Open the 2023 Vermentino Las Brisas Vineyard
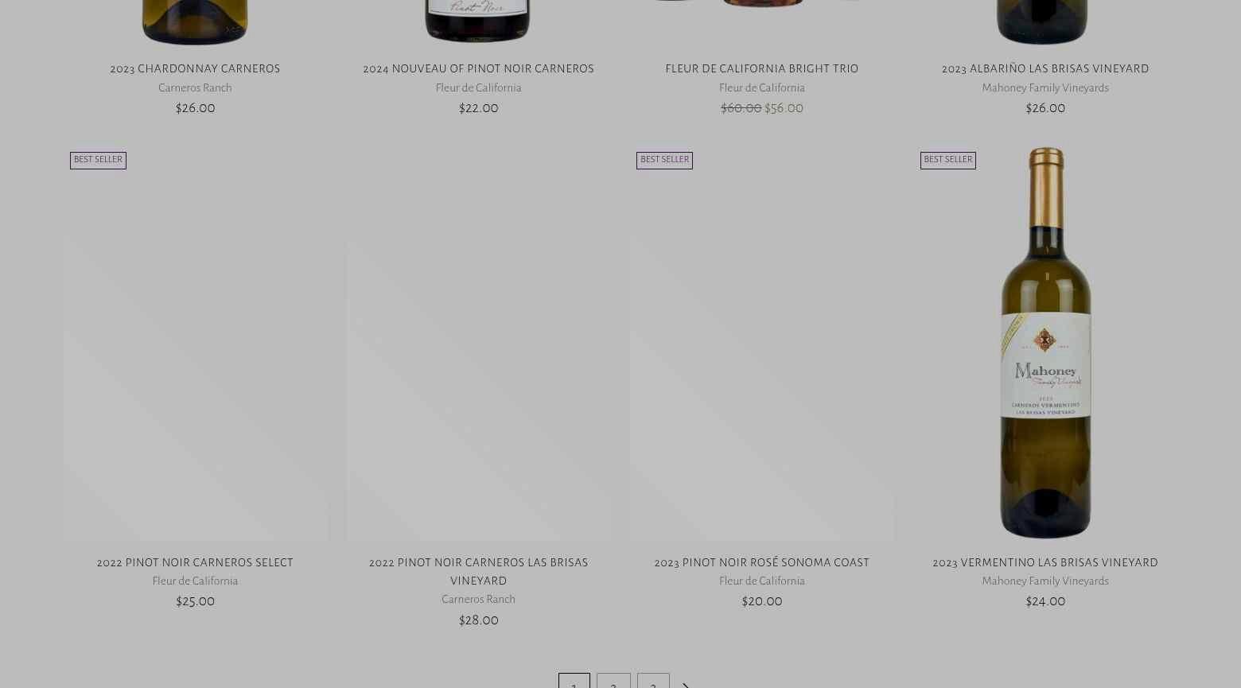This screenshot has width=1241, height=688. pyautogui.click(x=1045, y=563)
